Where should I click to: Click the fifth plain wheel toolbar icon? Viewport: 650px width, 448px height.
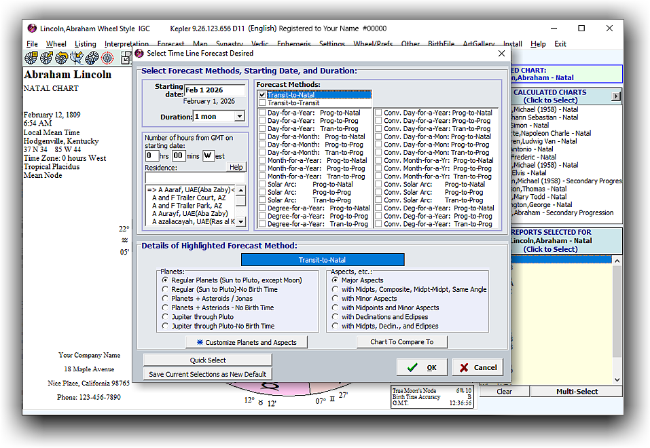tap(94, 58)
